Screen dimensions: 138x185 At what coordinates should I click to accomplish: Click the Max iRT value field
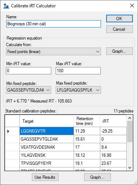click(x=78, y=71)
